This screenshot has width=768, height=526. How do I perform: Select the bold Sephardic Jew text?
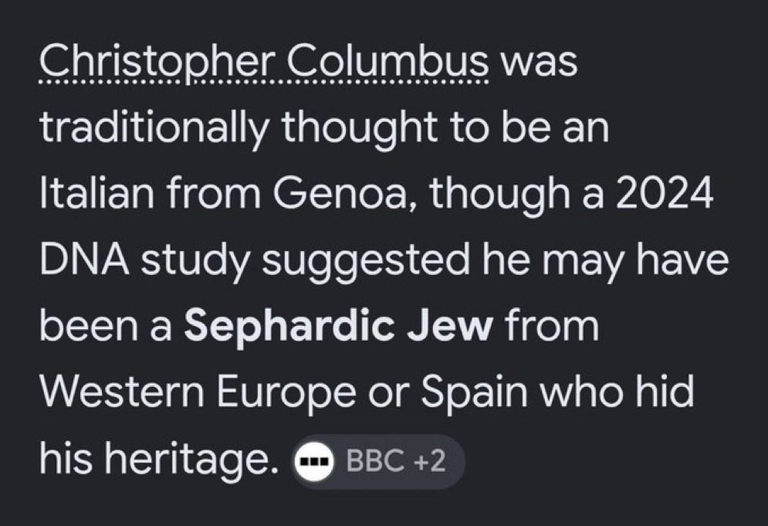point(338,327)
